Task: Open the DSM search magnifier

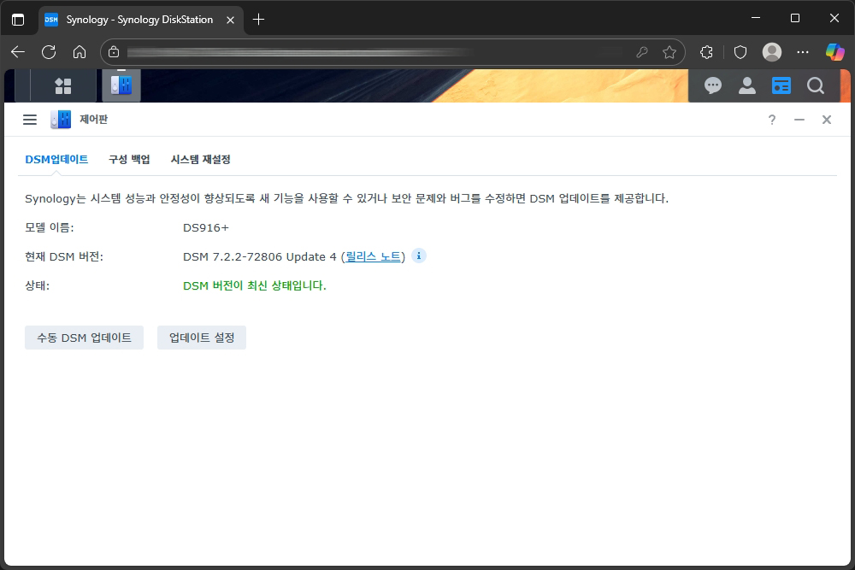Action: [815, 85]
